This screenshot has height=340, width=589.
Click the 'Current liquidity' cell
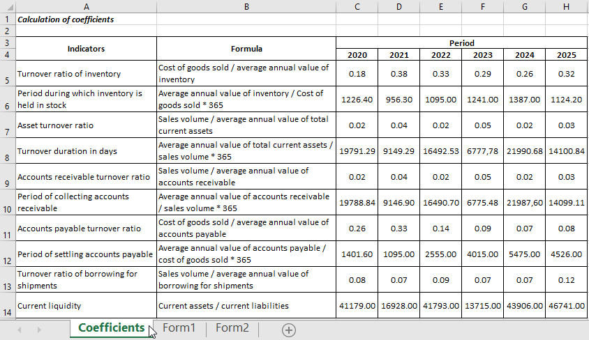(x=86, y=306)
